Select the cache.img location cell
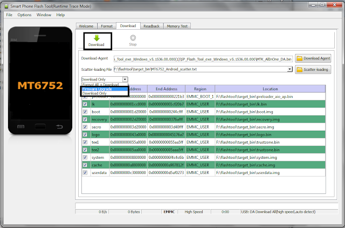 point(270,165)
